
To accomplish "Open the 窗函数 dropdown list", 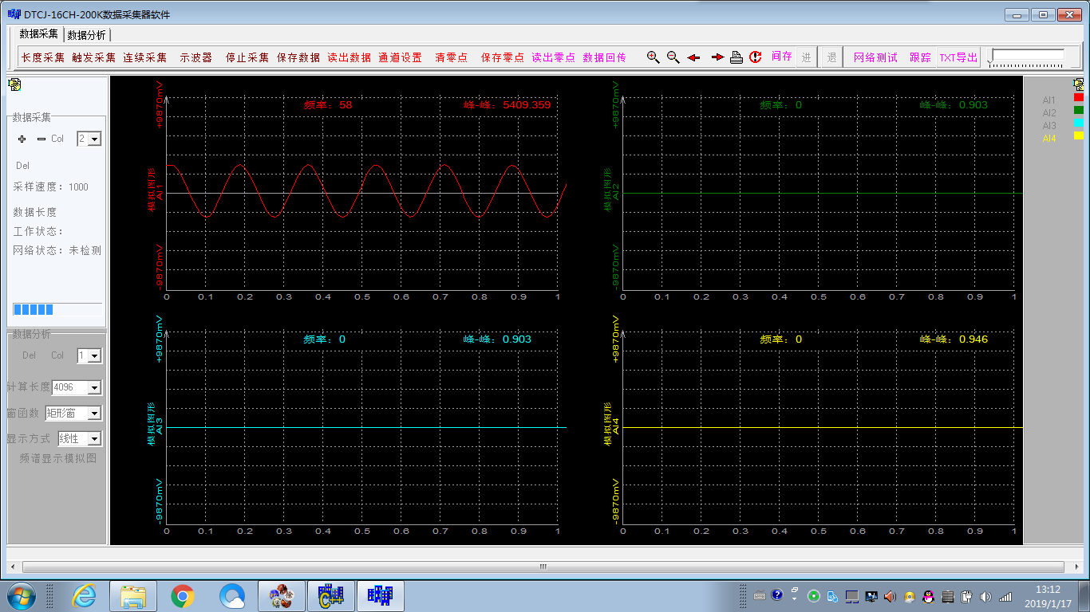I will pos(94,413).
